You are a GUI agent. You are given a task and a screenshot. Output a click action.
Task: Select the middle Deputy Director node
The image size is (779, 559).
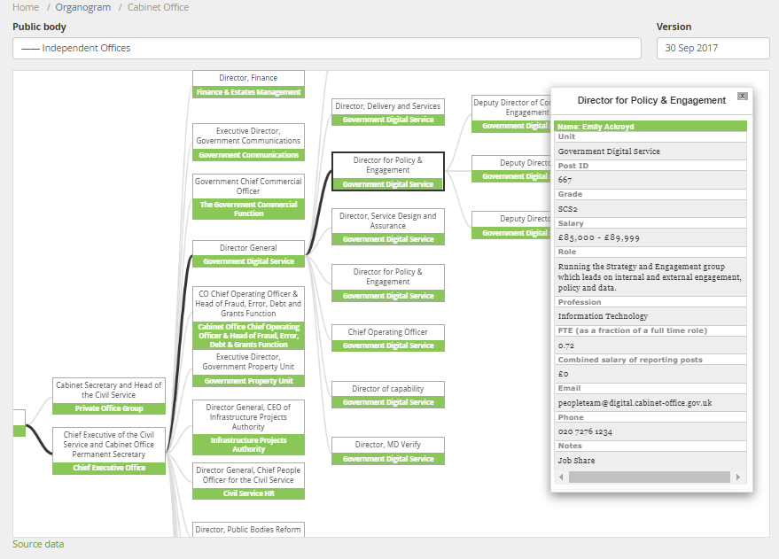[511, 169]
